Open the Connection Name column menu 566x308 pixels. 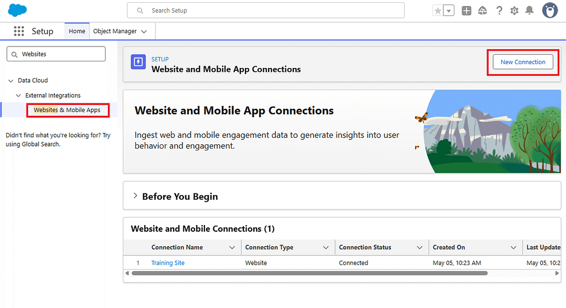pyautogui.click(x=232, y=248)
